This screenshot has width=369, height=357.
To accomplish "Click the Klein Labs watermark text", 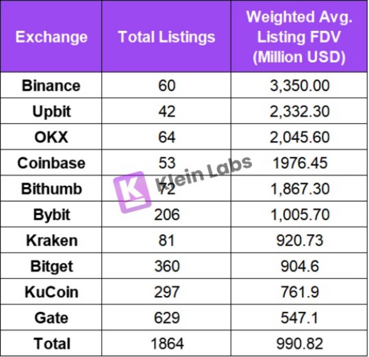I will (x=203, y=173).
